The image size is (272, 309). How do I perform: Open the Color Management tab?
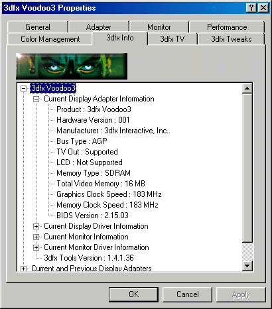click(x=50, y=39)
